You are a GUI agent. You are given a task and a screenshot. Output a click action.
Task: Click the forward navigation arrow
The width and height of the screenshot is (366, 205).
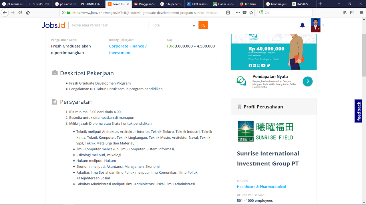click(12, 13)
